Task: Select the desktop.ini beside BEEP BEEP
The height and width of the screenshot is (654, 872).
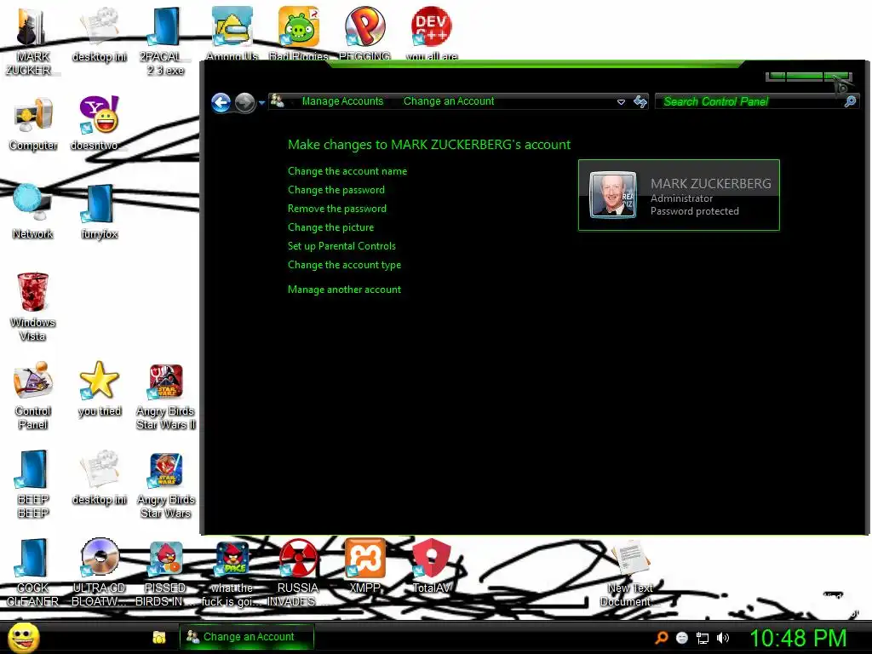Action: [x=100, y=479]
